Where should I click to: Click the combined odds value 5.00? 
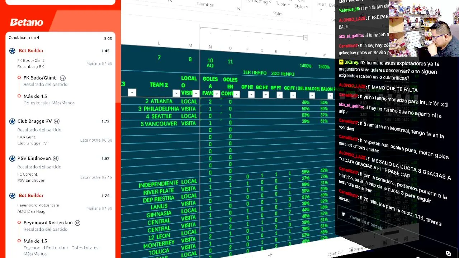108,38
